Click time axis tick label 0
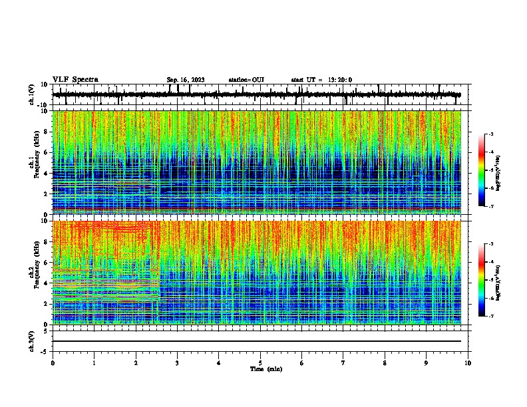This screenshot has width=527, height=407. [53, 363]
